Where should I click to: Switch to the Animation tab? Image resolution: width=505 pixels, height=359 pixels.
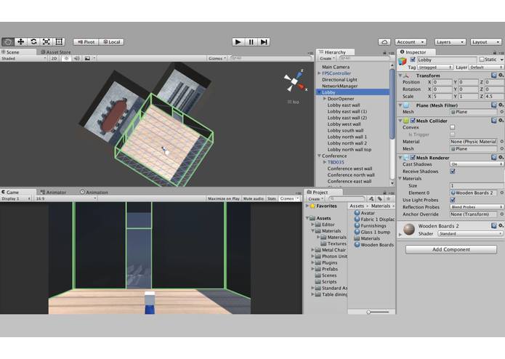click(94, 193)
